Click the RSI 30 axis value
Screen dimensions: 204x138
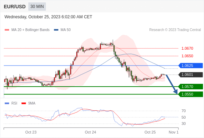[184, 124]
